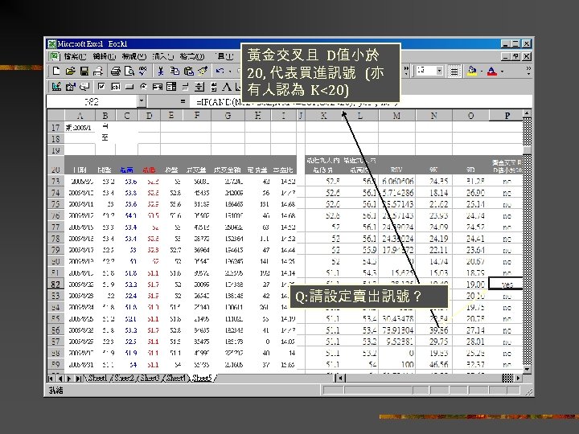579x434 pixels.
Task: Select row 82 header
Action: (x=55, y=285)
